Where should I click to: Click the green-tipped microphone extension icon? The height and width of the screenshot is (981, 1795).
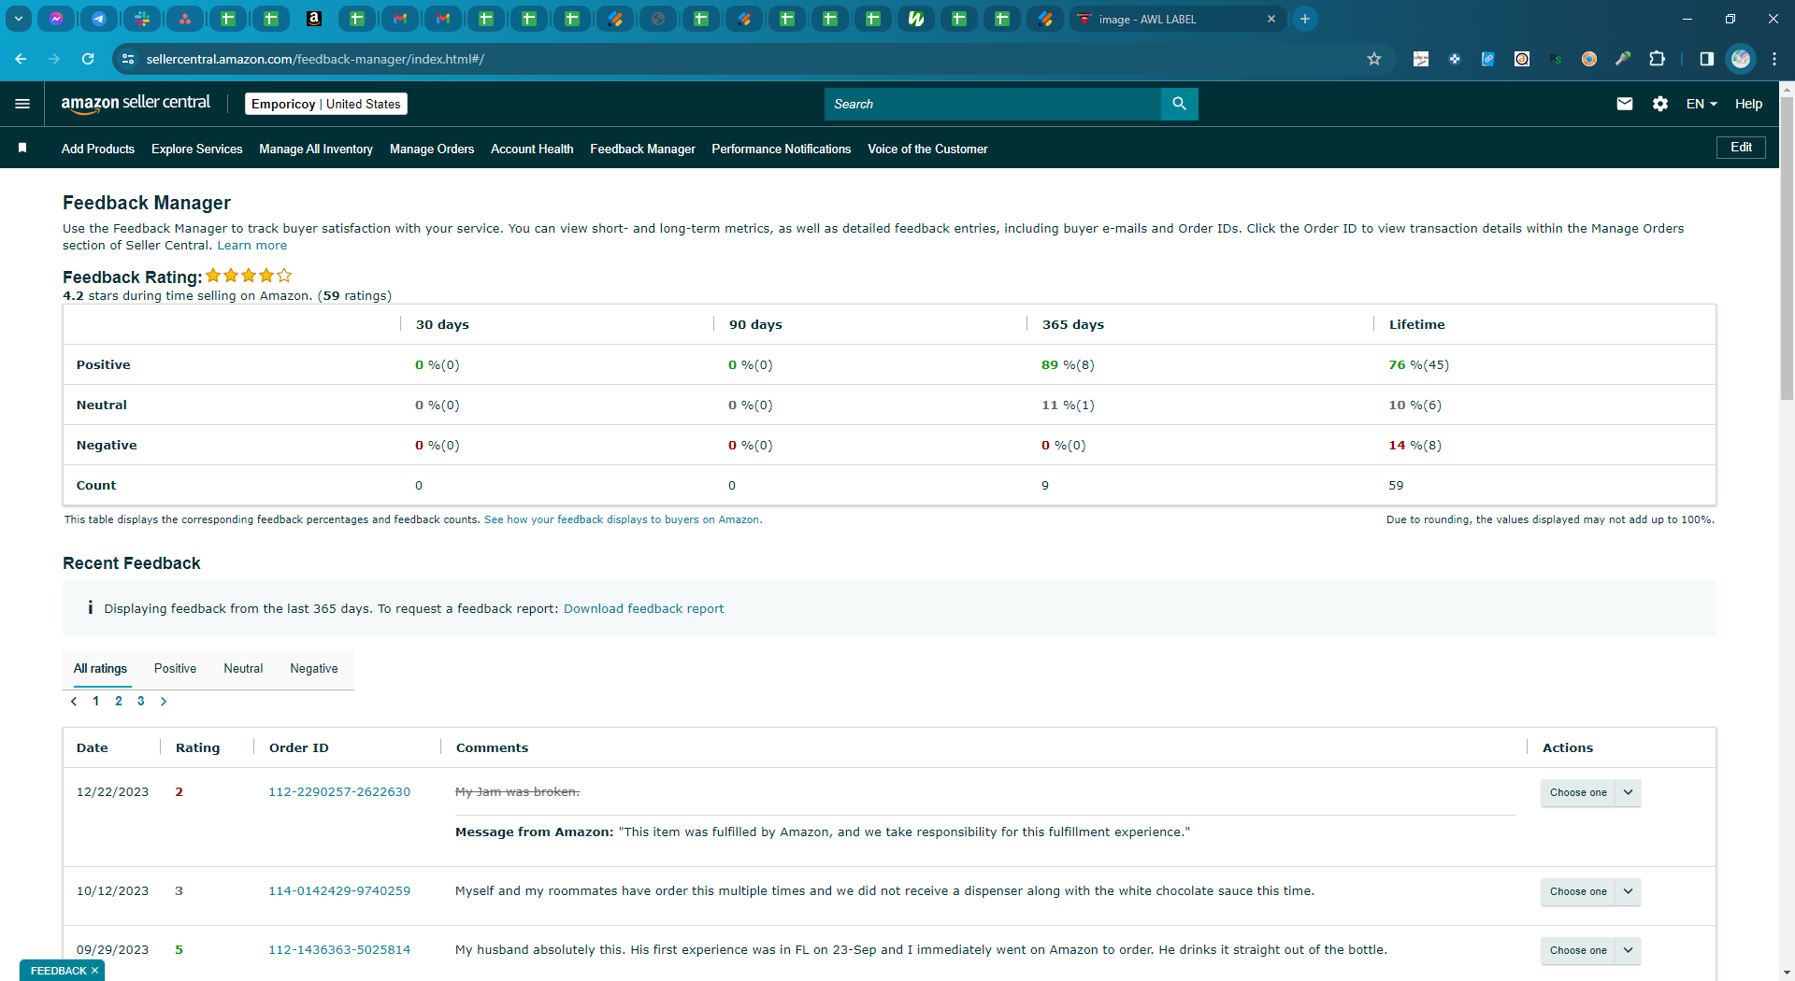1623,59
